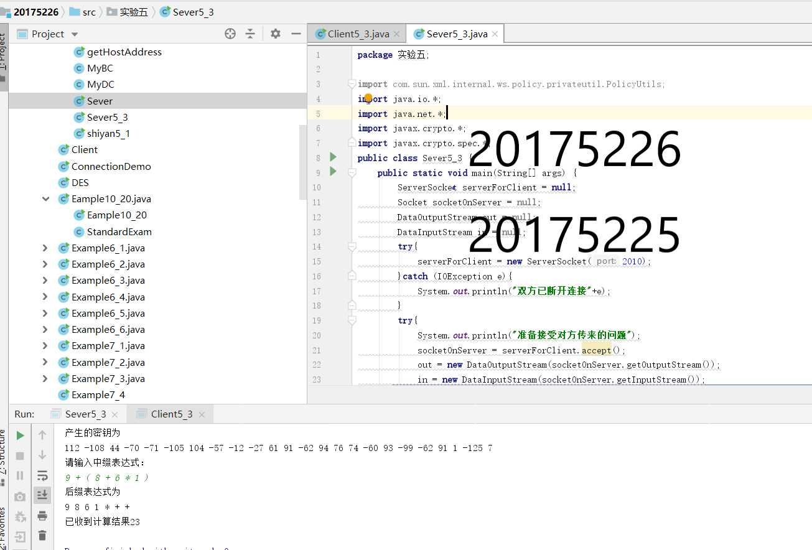Click the down arrow in Run console toolbar
The width and height of the screenshot is (812, 550).
coord(42,455)
